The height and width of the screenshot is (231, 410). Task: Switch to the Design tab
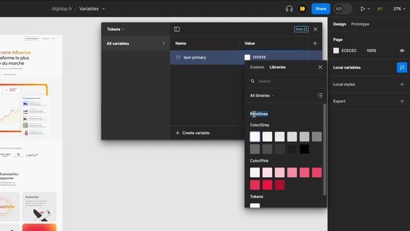pyautogui.click(x=340, y=24)
